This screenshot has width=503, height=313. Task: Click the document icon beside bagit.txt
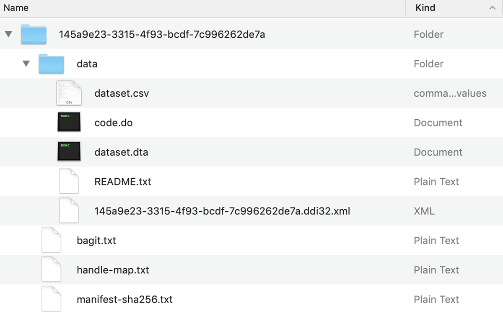51,240
